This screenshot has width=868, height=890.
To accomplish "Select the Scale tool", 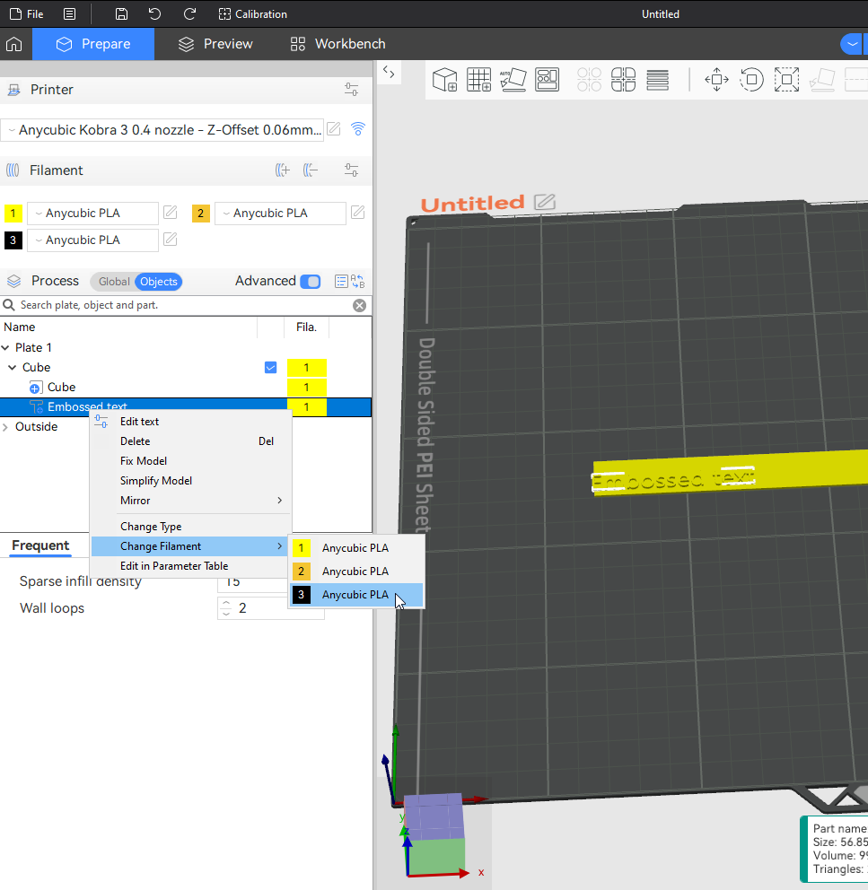I will (786, 80).
